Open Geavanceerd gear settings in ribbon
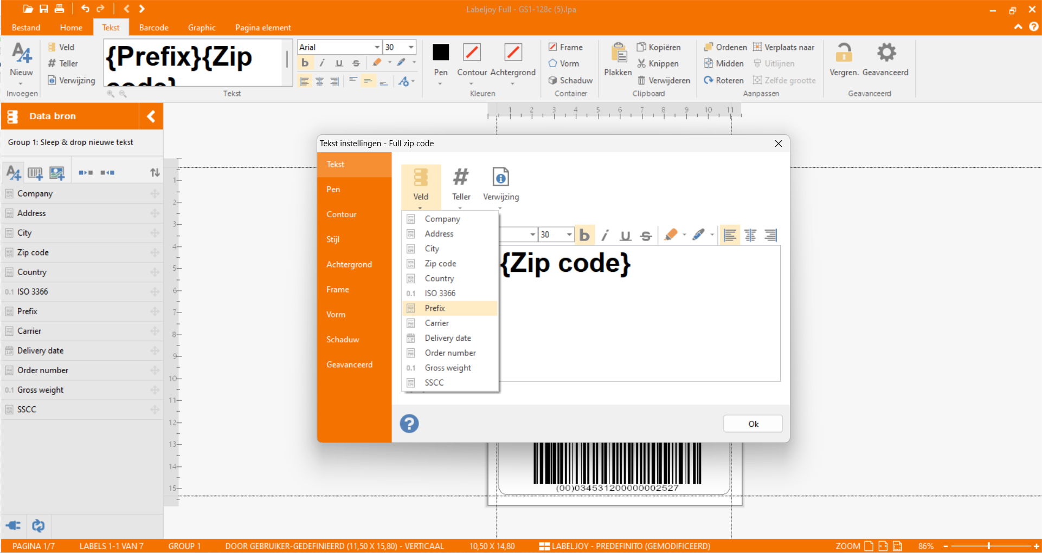Viewport: 1042px width, 553px height. click(x=886, y=53)
